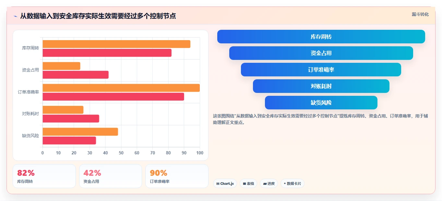
Task: Select the 资金占用 funnel stage
Action: (x=321, y=53)
